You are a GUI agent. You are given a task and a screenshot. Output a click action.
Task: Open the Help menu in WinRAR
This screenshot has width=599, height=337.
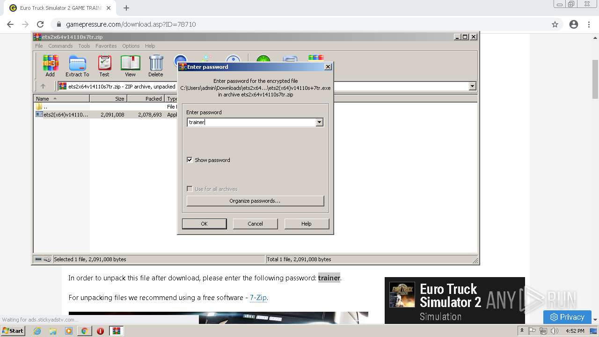coord(150,46)
